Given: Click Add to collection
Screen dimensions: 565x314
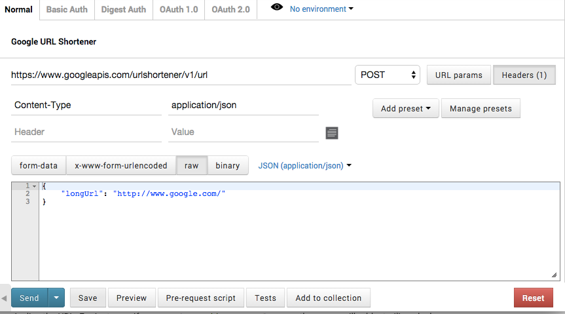Looking at the screenshot, I should click(329, 298).
